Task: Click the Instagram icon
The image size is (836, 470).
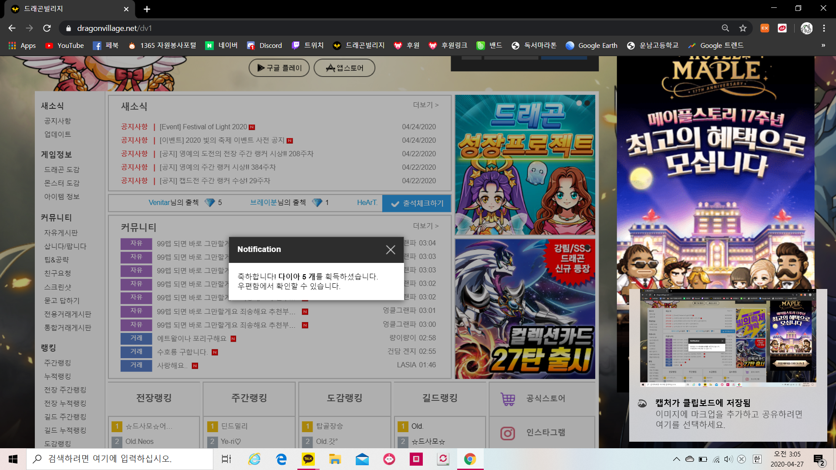Action: (x=507, y=433)
